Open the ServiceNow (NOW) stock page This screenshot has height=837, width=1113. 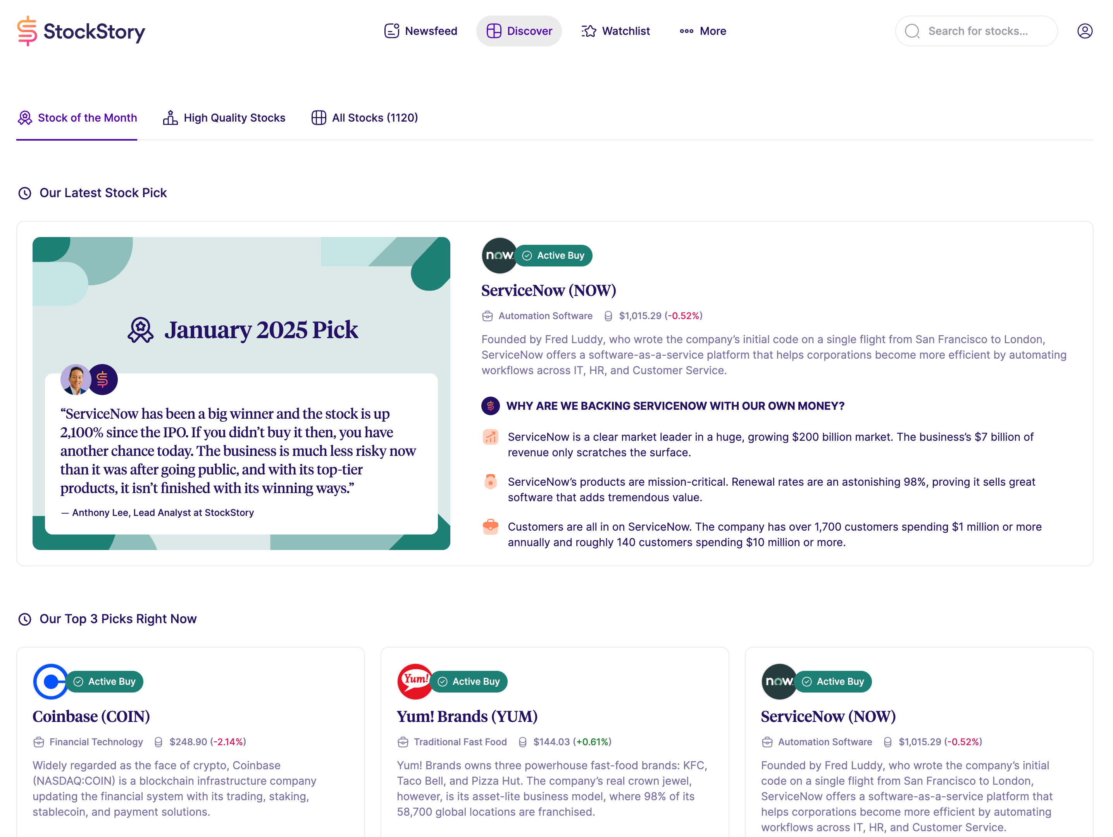548,290
